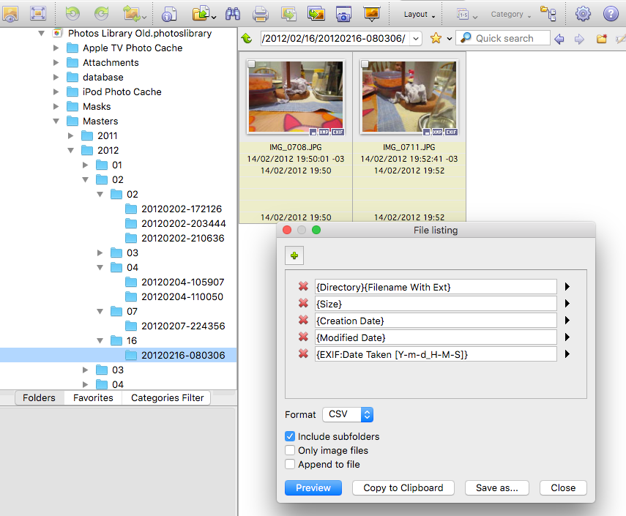The height and width of the screenshot is (516, 626).
Task: Click the green plus add field icon
Action: coord(294,255)
